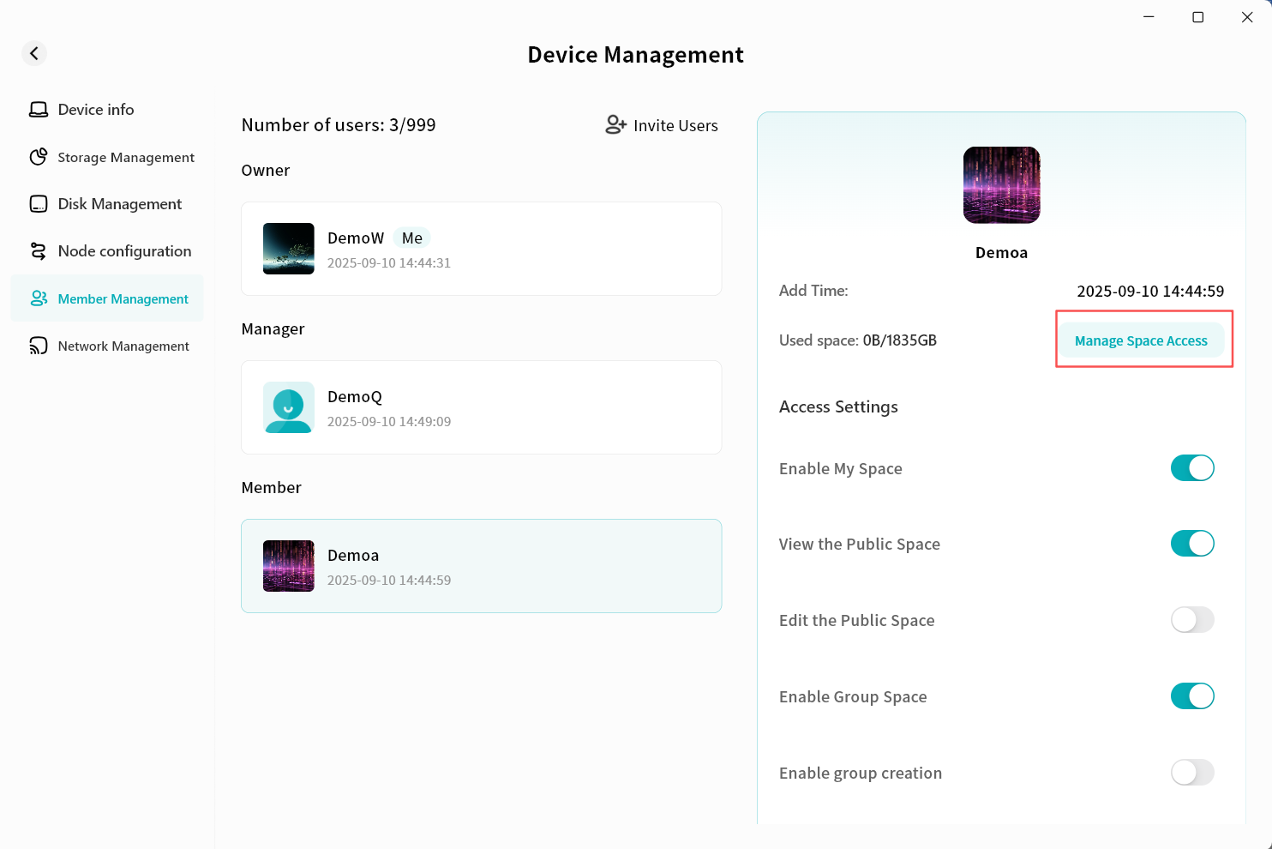Click the Member Management people icon
Screen dimensions: 1272x849
point(39,298)
